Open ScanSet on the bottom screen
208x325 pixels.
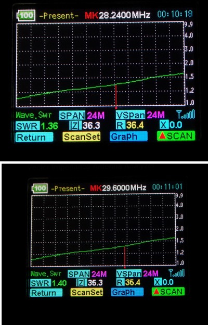(x=87, y=292)
